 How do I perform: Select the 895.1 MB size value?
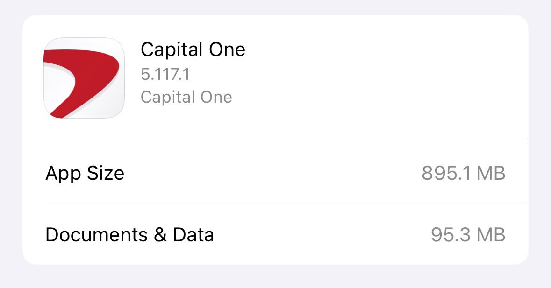pyautogui.click(x=463, y=173)
